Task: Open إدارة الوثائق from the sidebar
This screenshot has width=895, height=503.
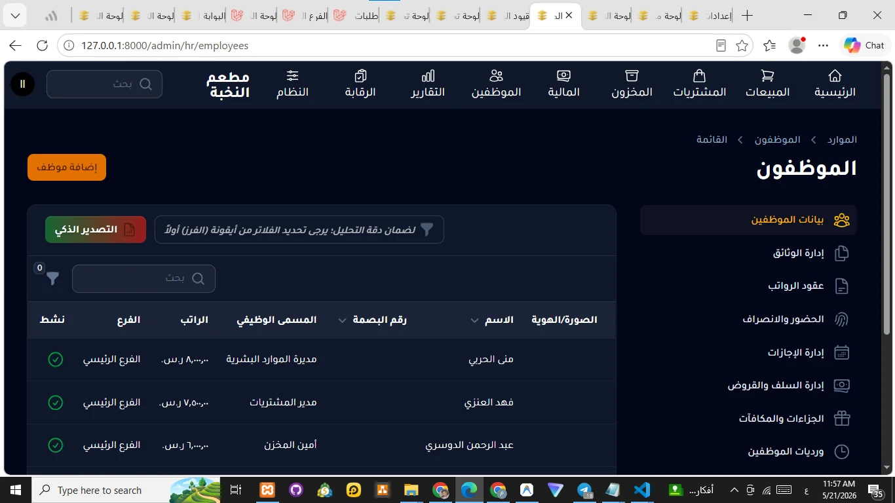Action: click(748, 253)
